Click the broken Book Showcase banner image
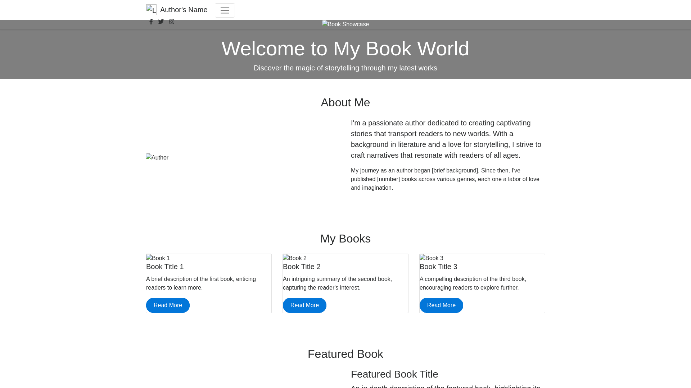 coord(345,24)
